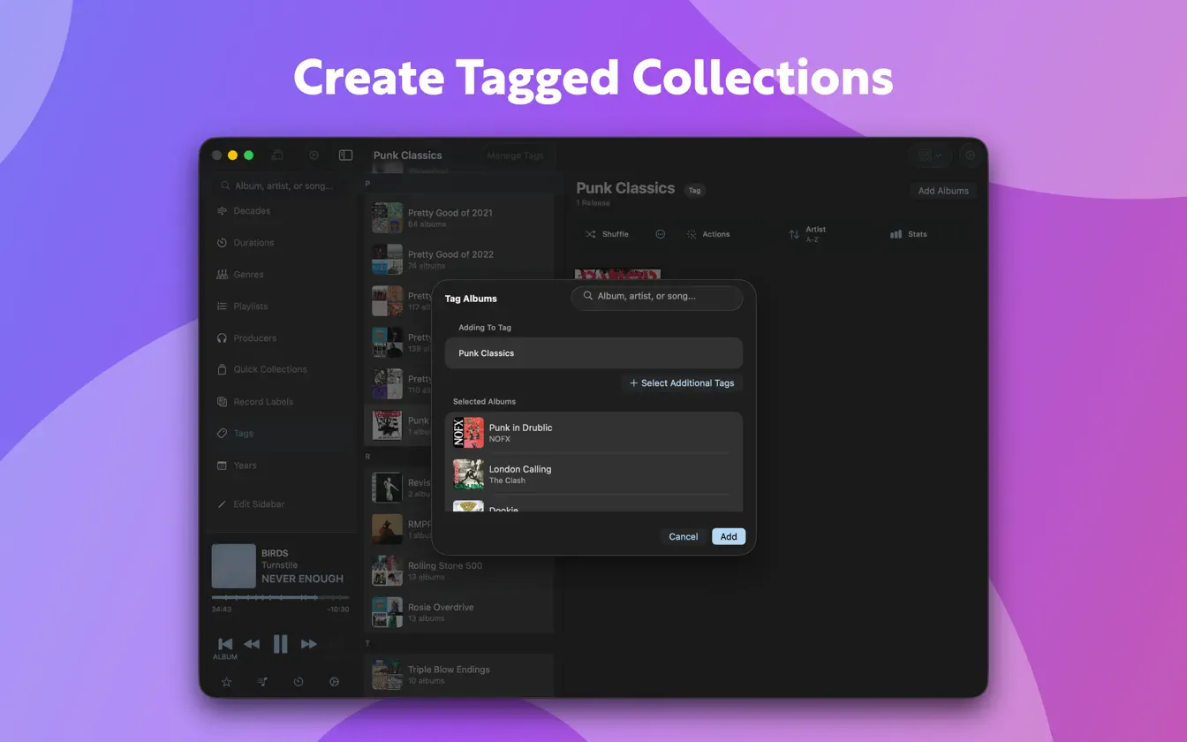The width and height of the screenshot is (1187, 742).
Task: Pause playback
Action: tap(280, 644)
